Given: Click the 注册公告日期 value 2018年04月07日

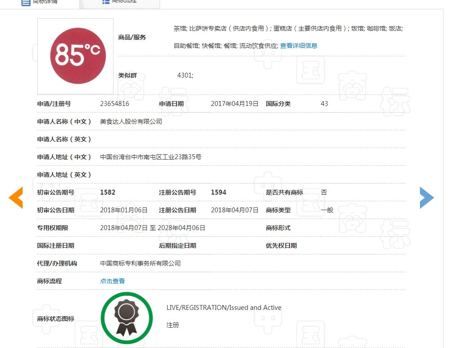Looking at the screenshot, I should tap(235, 210).
